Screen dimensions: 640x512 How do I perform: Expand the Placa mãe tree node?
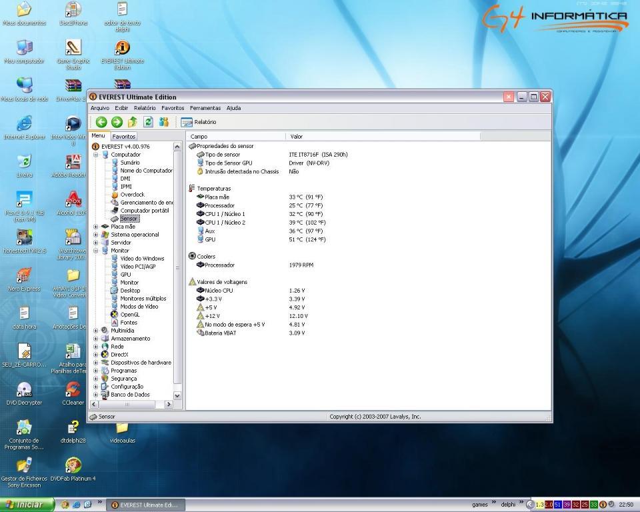coord(95,227)
